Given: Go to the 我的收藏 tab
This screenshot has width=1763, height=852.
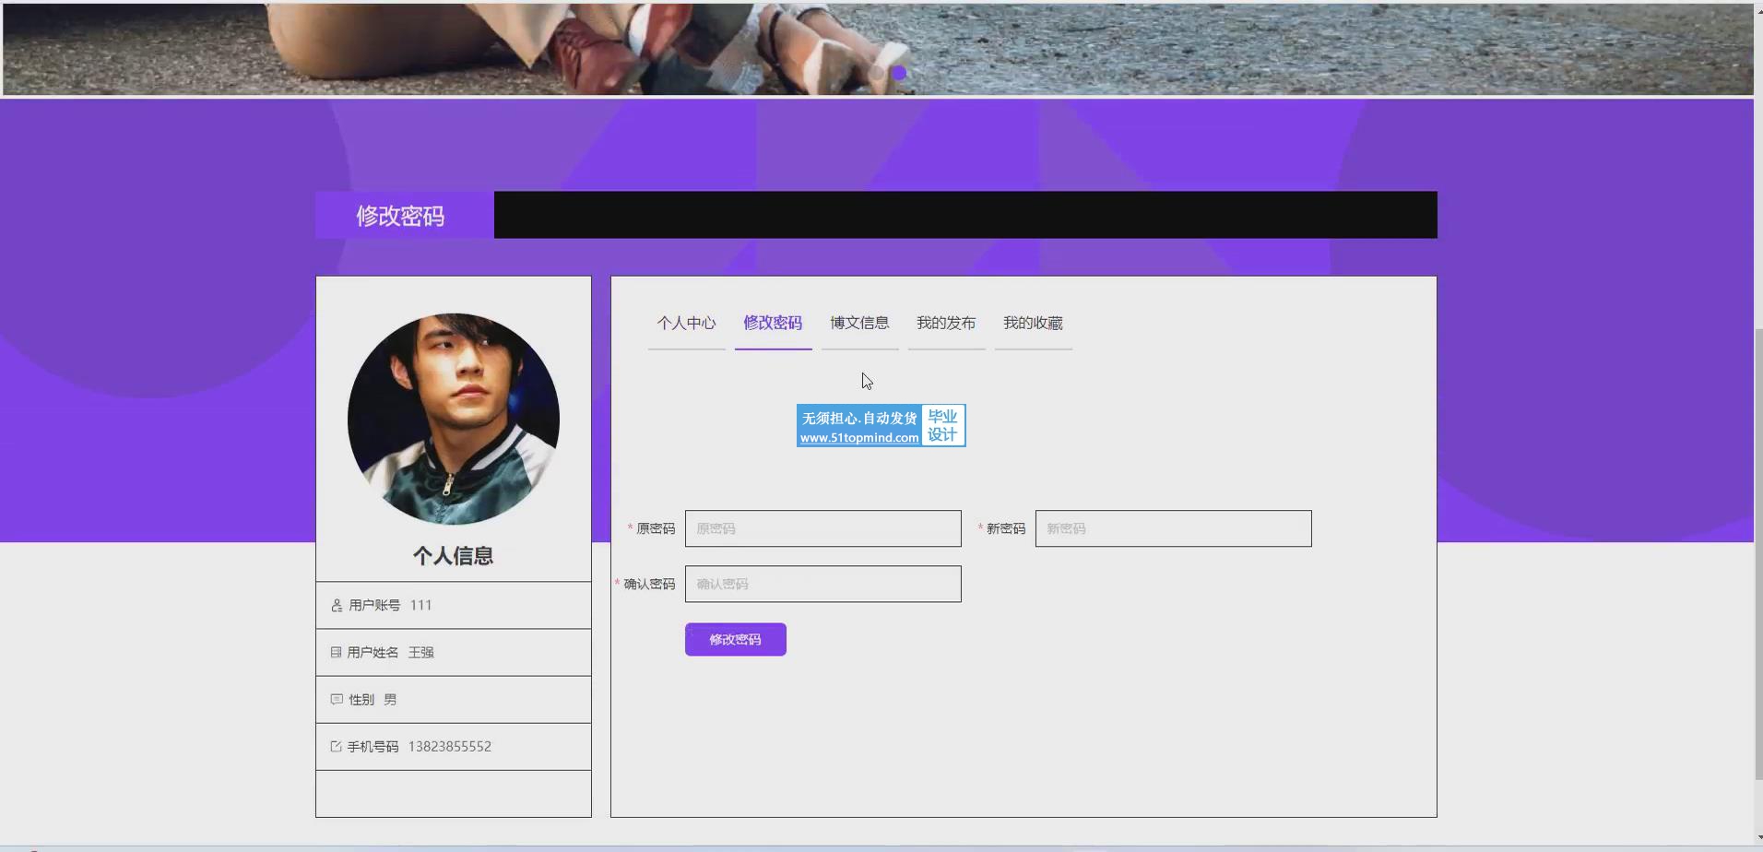Looking at the screenshot, I should 1033,324.
